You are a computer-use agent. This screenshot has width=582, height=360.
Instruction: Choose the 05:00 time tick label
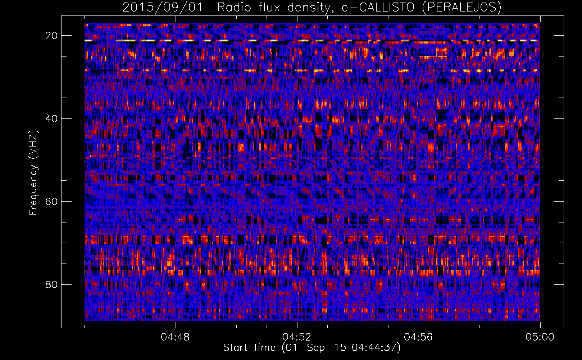click(x=540, y=337)
